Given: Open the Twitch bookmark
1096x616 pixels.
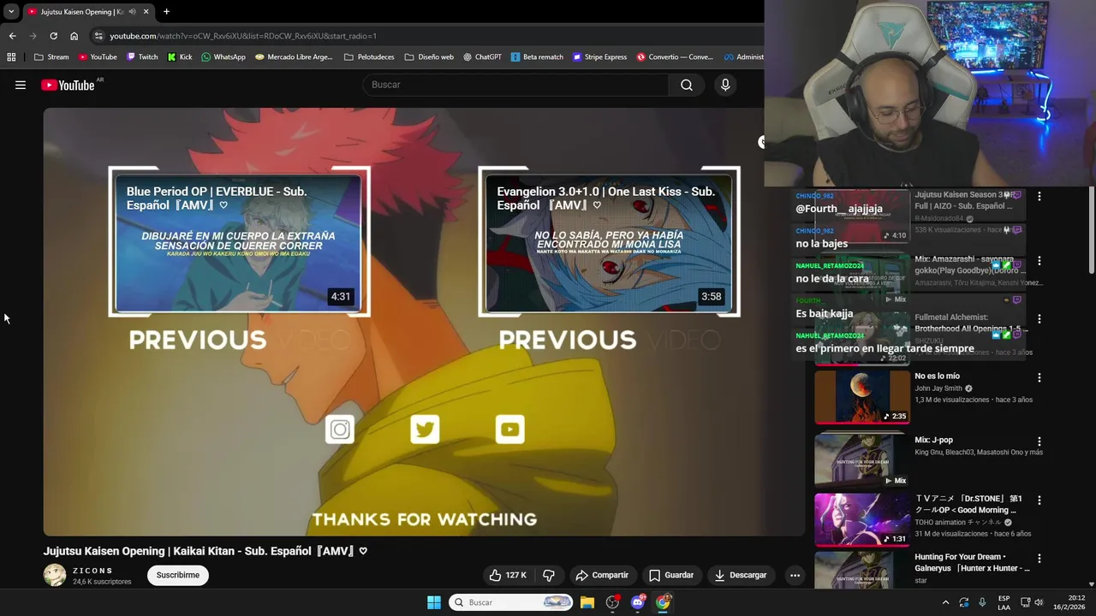Looking at the screenshot, I should pyautogui.click(x=142, y=57).
